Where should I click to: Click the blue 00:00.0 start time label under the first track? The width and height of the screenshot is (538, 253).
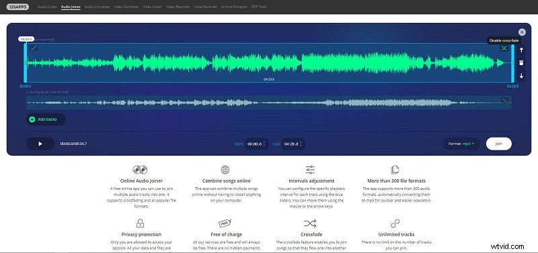tap(25, 87)
